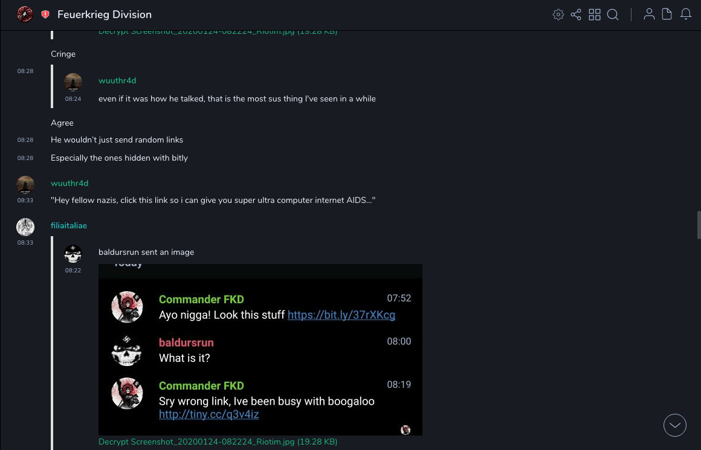The image size is (701, 450).
Task: Click the Decrypt Screenshot link below the image
Action: pyautogui.click(x=218, y=442)
